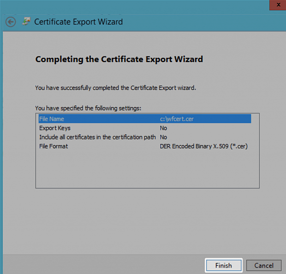The image size is (286, 274).
Task: Click the Completing the Certificate Export Wizard heading
Action: click(x=119, y=59)
